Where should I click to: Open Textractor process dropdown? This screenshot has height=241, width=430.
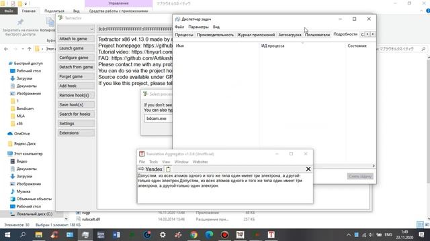76,29
